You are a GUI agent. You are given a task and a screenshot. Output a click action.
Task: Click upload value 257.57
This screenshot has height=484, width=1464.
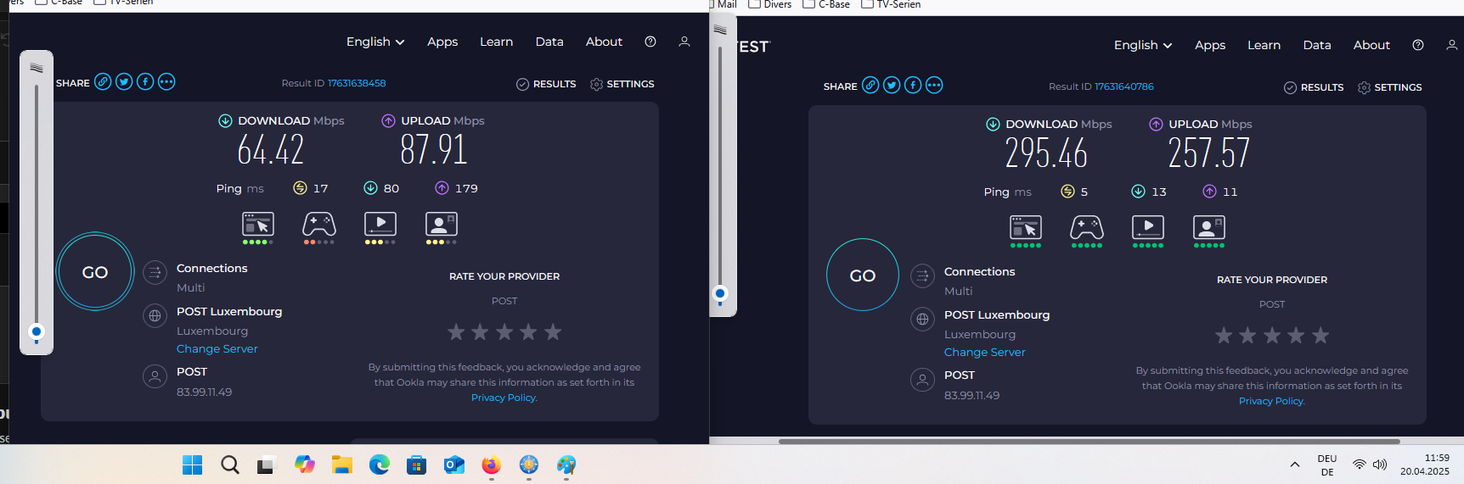click(1208, 153)
